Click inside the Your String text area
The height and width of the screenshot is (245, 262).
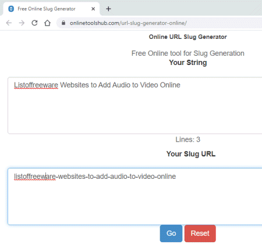tap(135, 106)
